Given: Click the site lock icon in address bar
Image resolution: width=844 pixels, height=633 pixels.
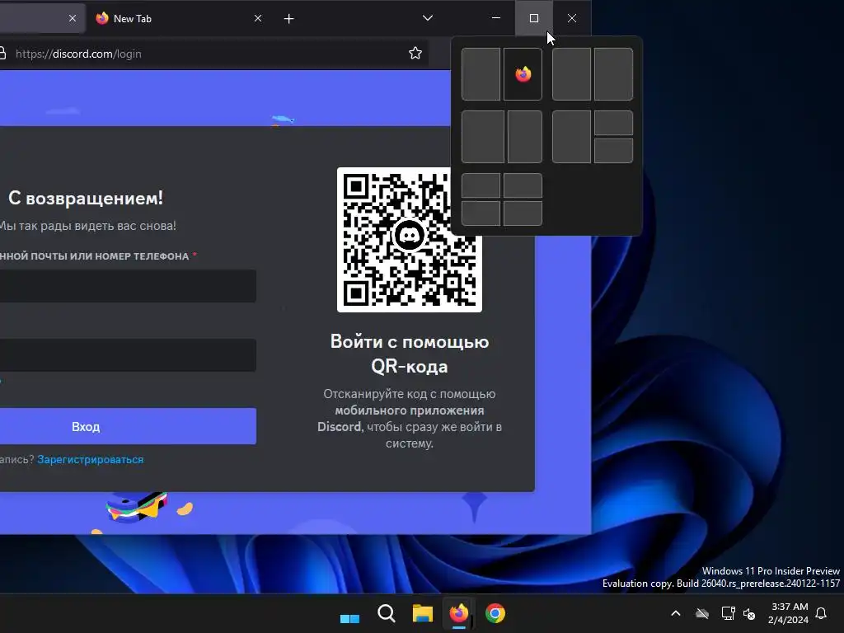Looking at the screenshot, I should [x=2, y=54].
